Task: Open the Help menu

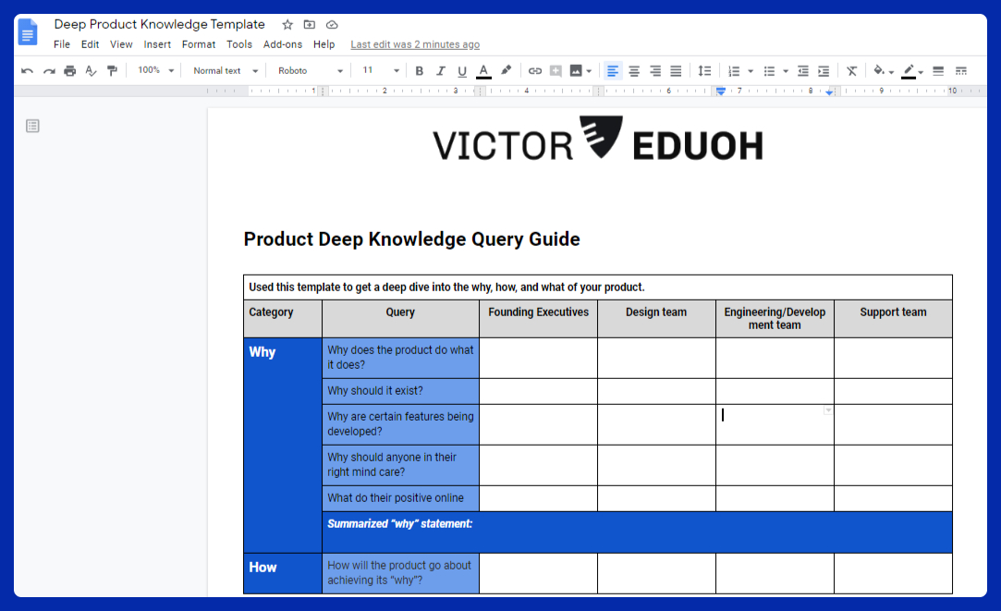Action: coord(323,44)
